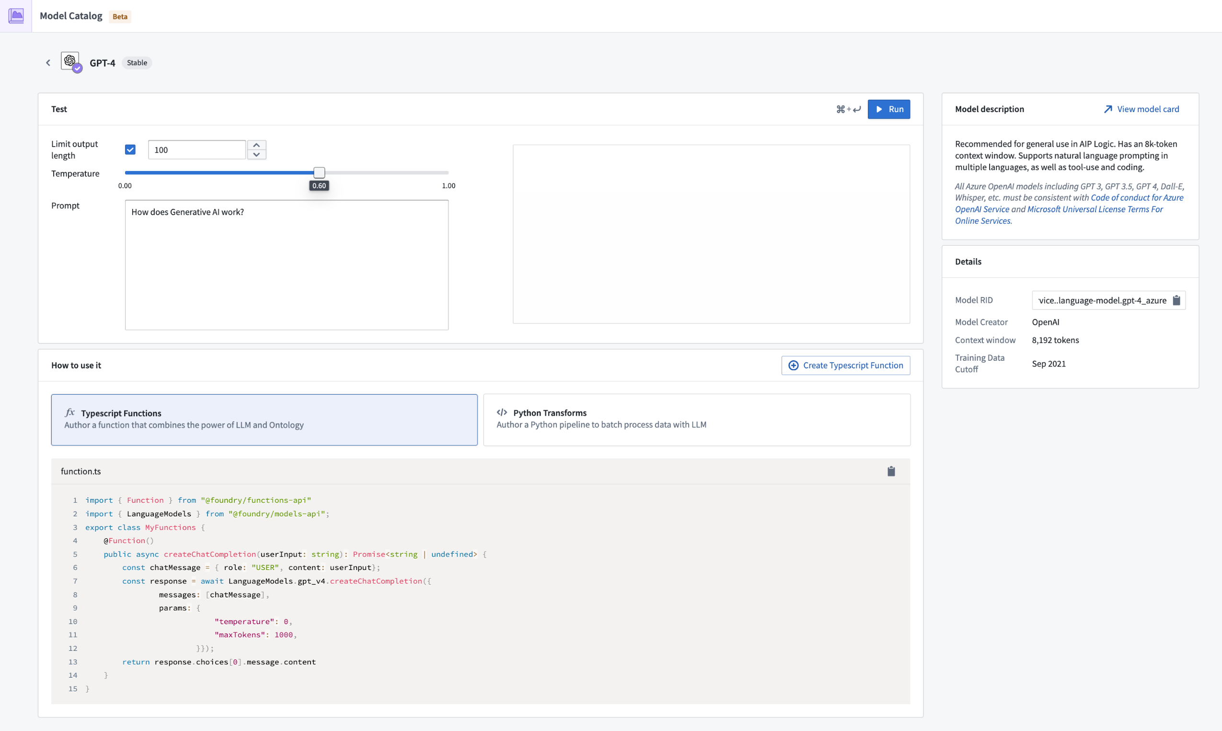Image resolution: width=1222 pixels, height=731 pixels.
Task: Click the 'Details' panel heading
Action: 968,262
